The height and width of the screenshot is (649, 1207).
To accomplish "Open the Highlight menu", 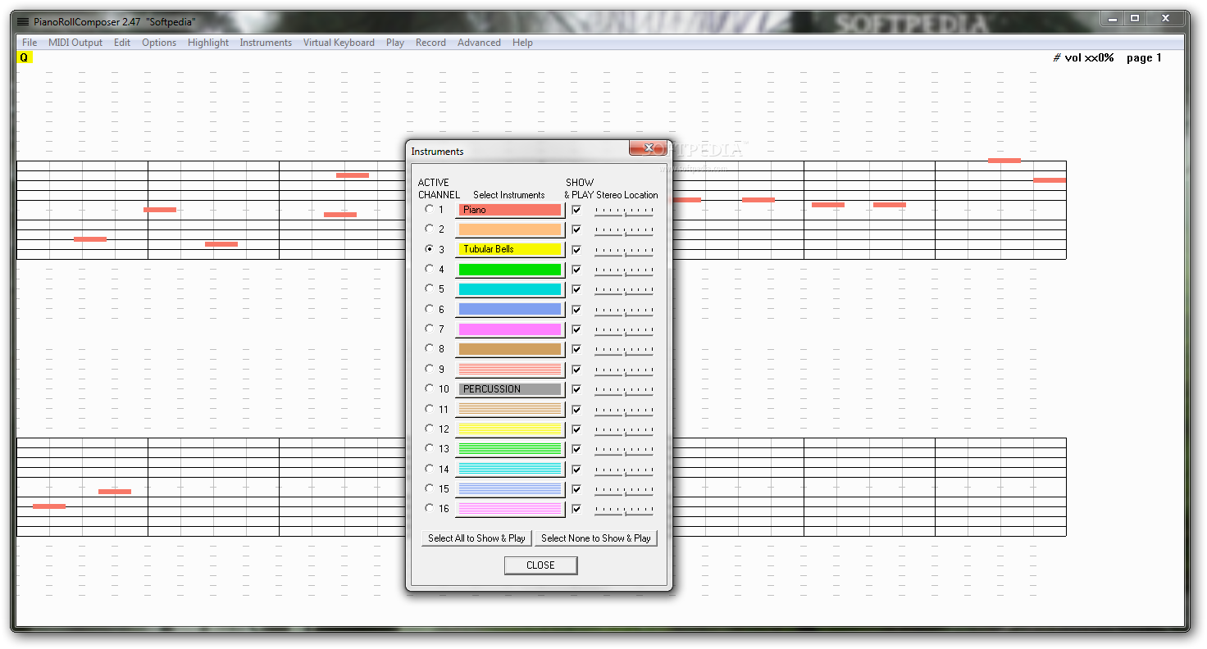I will (208, 43).
